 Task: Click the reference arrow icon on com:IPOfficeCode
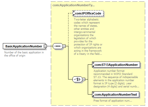(74, 15)
